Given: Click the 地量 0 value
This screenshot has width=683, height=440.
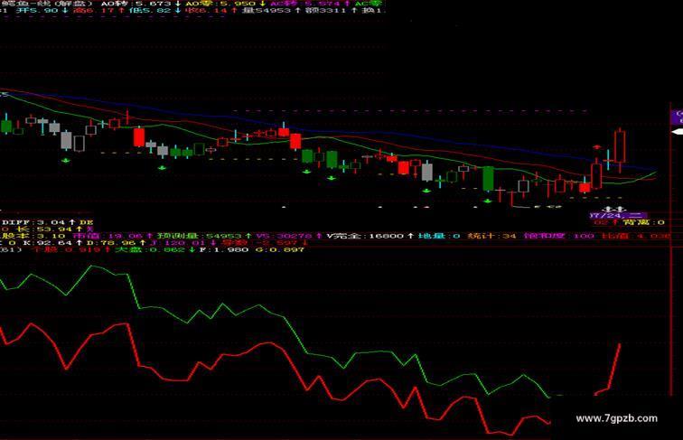Looking at the screenshot, I should [439, 236].
